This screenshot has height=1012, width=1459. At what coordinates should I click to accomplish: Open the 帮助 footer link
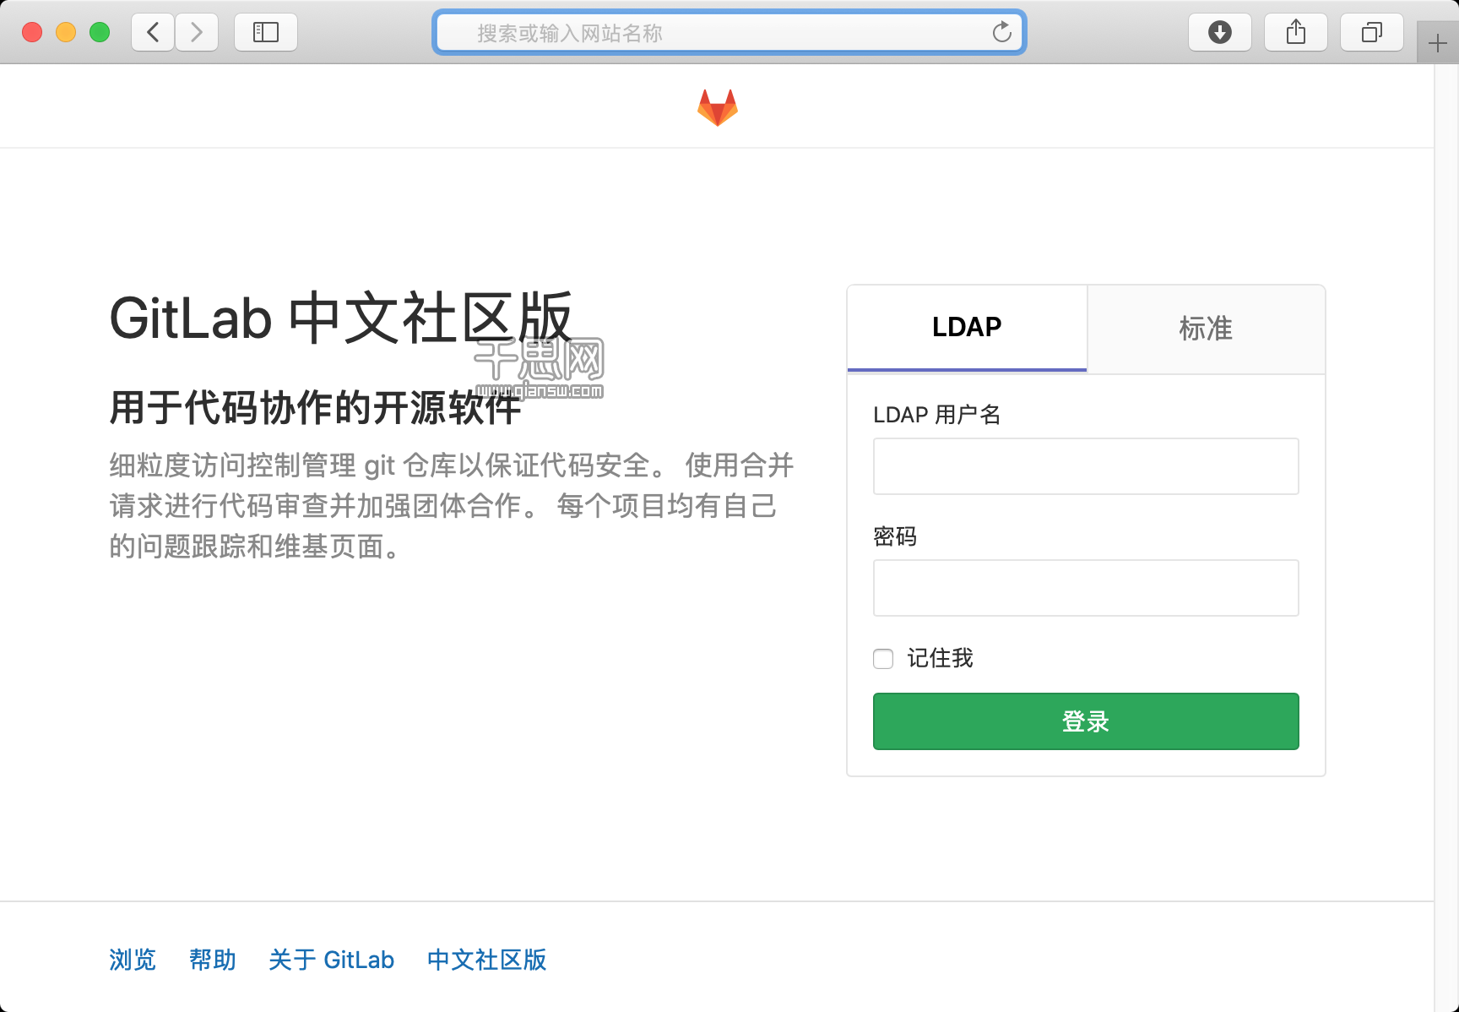coord(213,960)
